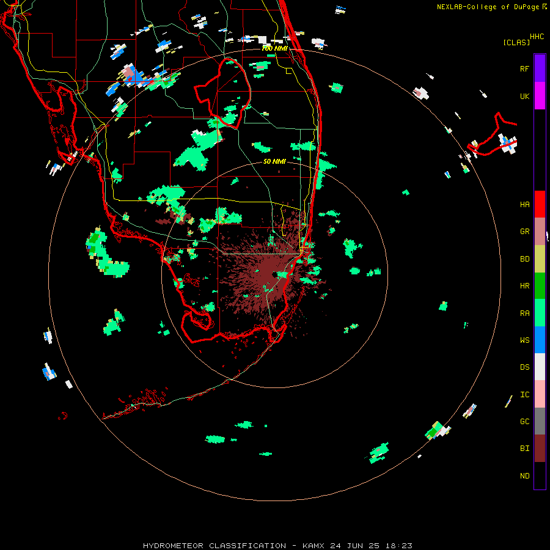The height and width of the screenshot is (550, 550).
Task: Click the [CLAS] units label
Action: click(516, 42)
